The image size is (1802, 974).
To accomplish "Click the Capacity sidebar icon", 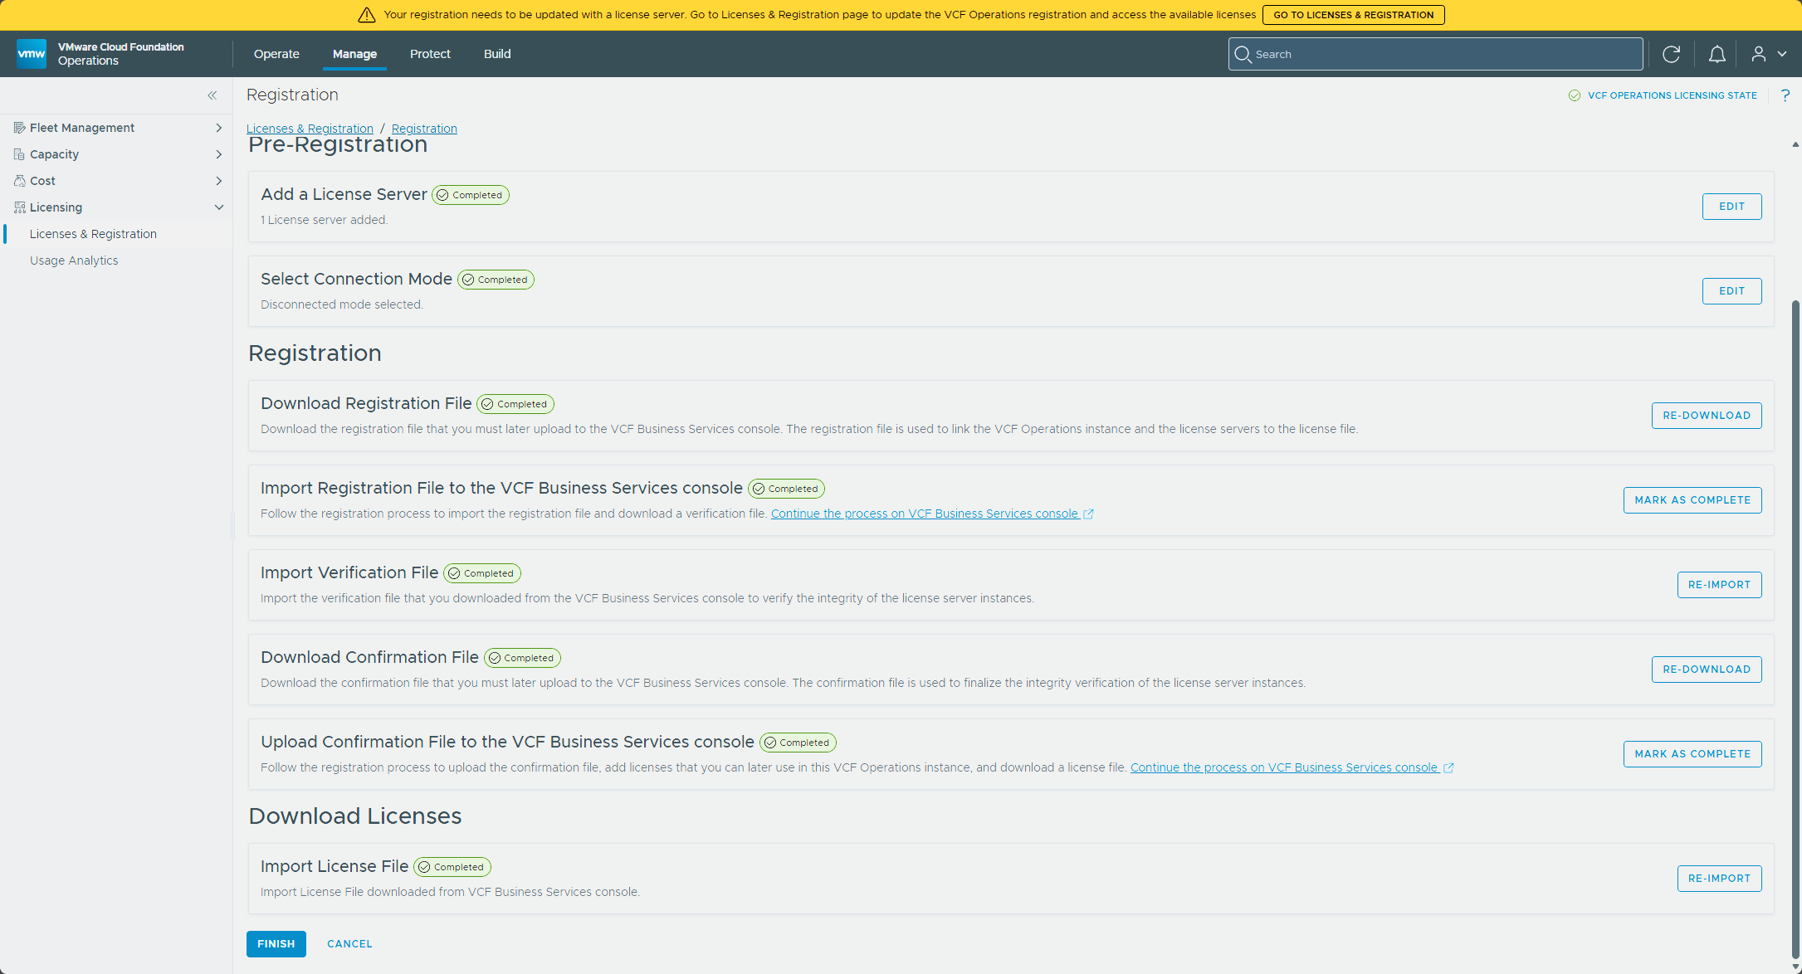I will 20,154.
